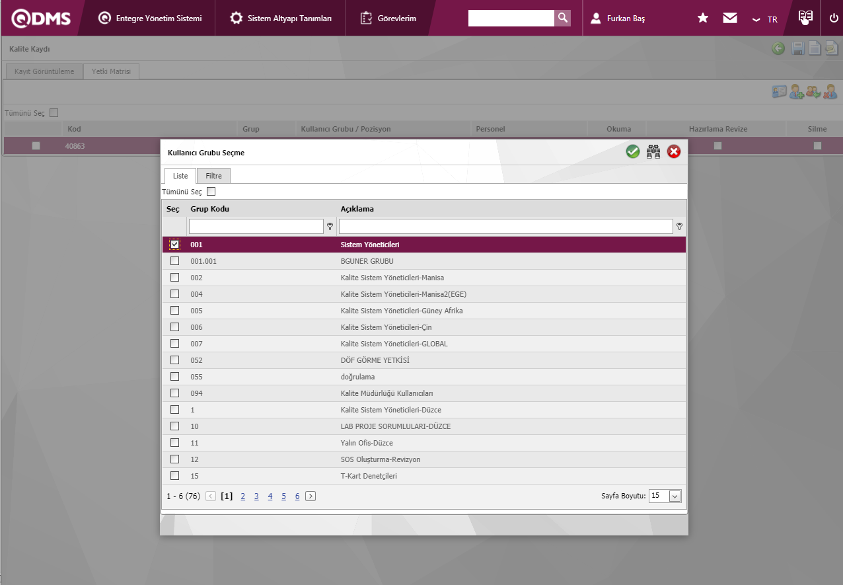Screen dimensions: 843x585
Task: Go to page 3 of results
Action: tap(256, 496)
